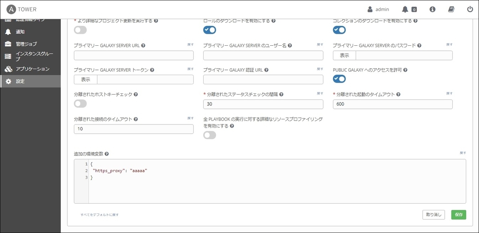Click すべてをデフォルトに戻す link

pyautogui.click(x=99, y=215)
